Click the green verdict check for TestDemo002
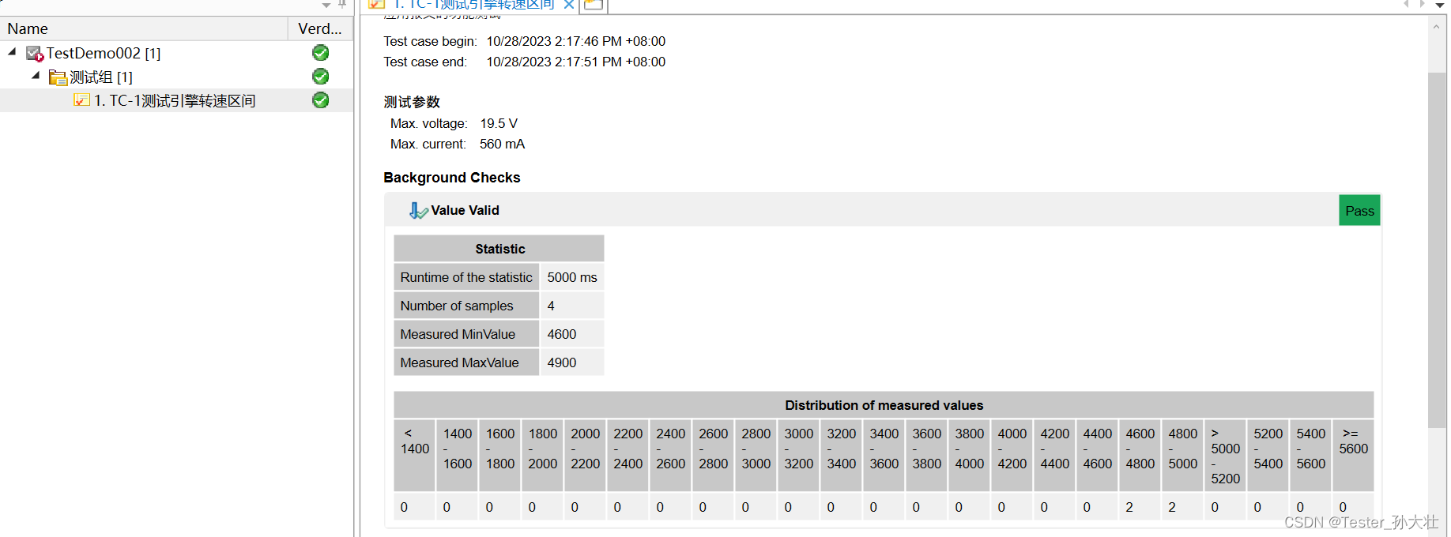 320,53
